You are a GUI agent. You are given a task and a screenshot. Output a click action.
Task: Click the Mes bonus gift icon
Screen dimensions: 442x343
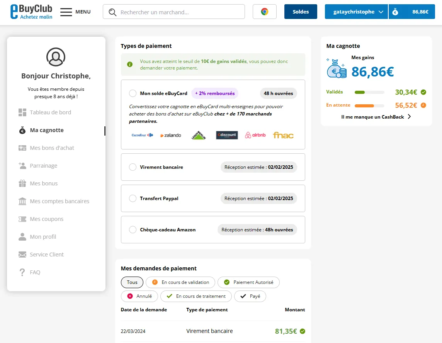click(x=22, y=183)
